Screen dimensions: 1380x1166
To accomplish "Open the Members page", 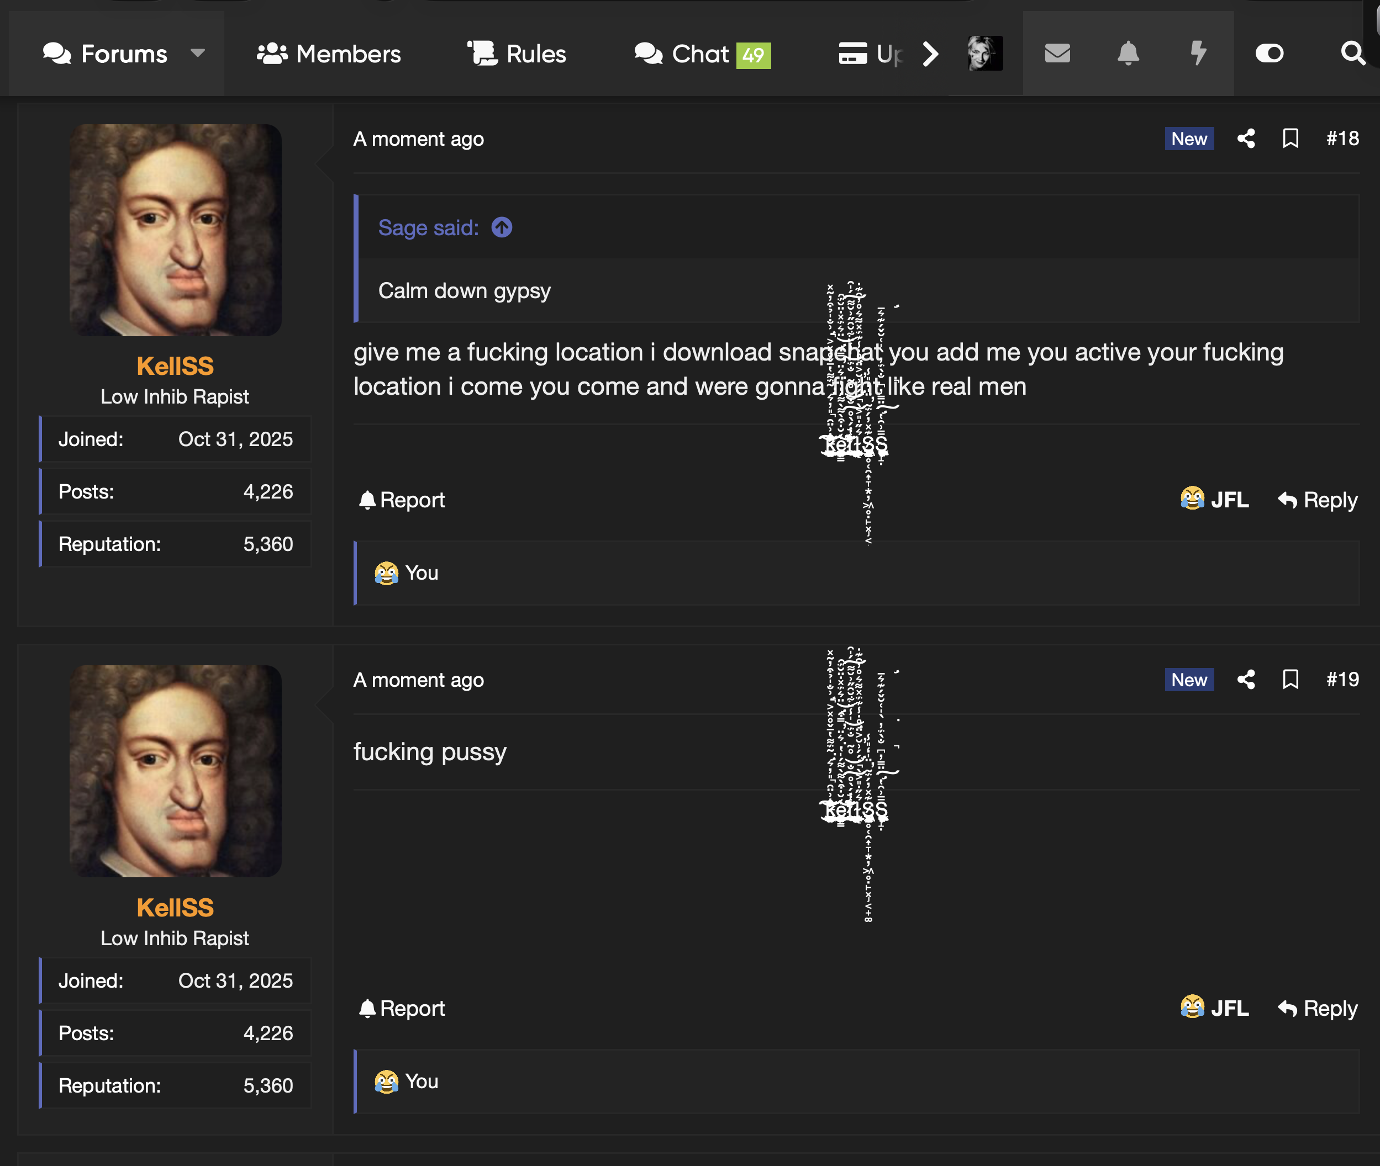I will [x=329, y=54].
